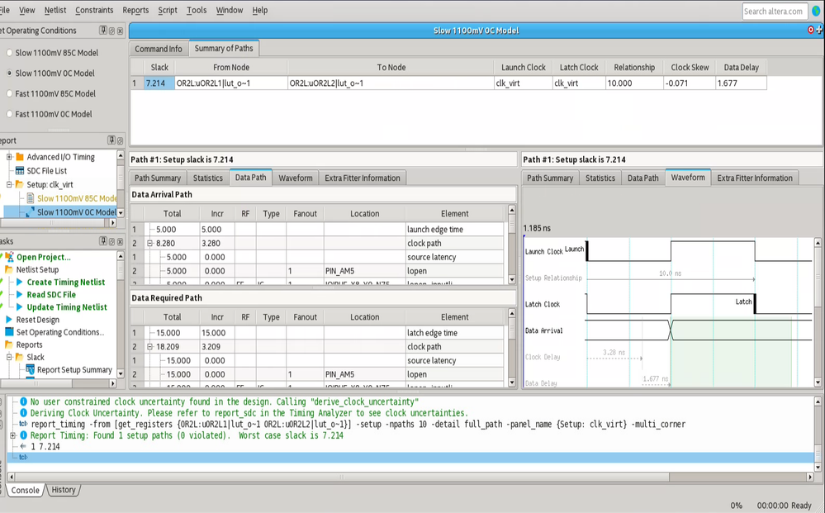
Task: Collapse the 8.280 clock path row
Action: (150, 244)
